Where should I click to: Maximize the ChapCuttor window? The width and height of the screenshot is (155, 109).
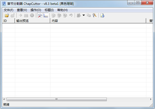tap(138, 3)
